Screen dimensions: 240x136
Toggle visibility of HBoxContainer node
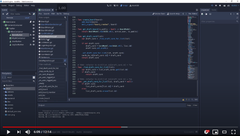[x=34, y=32]
